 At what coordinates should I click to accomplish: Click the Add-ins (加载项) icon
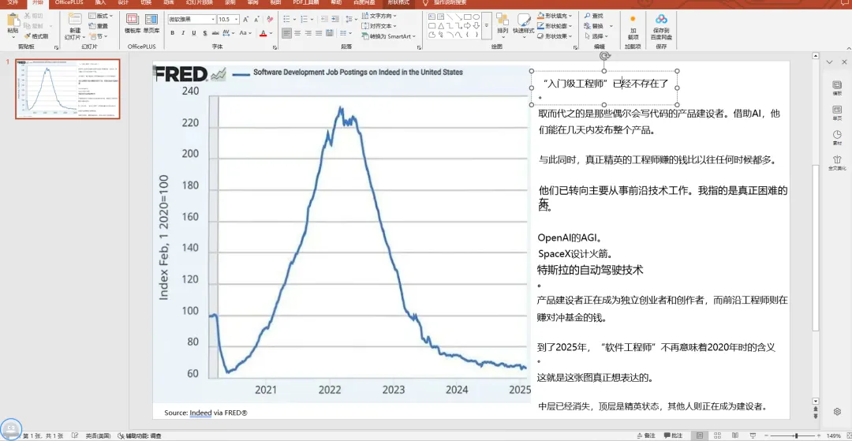pyautogui.click(x=633, y=18)
